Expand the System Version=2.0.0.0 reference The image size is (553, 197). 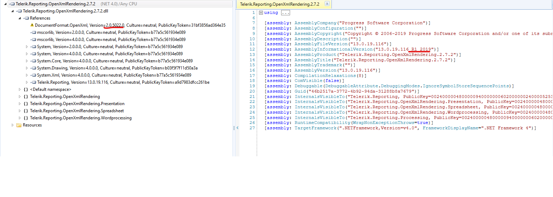(27, 47)
